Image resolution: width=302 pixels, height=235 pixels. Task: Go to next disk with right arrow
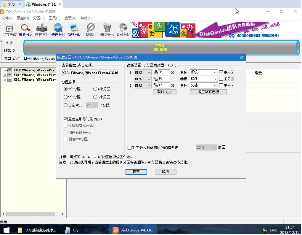(x=12, y=42)
